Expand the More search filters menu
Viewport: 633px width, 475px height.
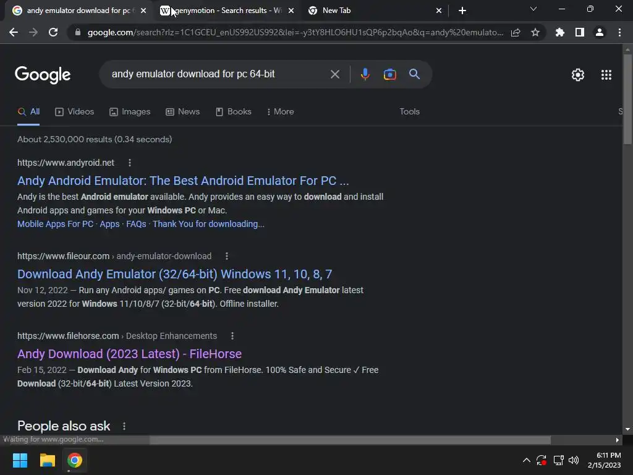point(281,112)
